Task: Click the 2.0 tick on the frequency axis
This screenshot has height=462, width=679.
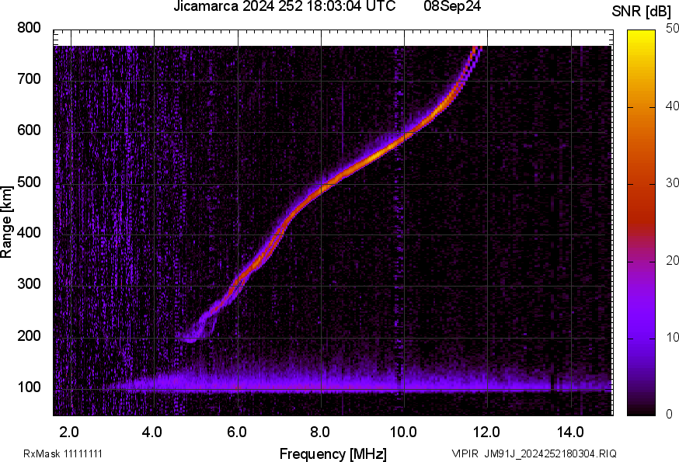Action: click(x=70, y=431)
